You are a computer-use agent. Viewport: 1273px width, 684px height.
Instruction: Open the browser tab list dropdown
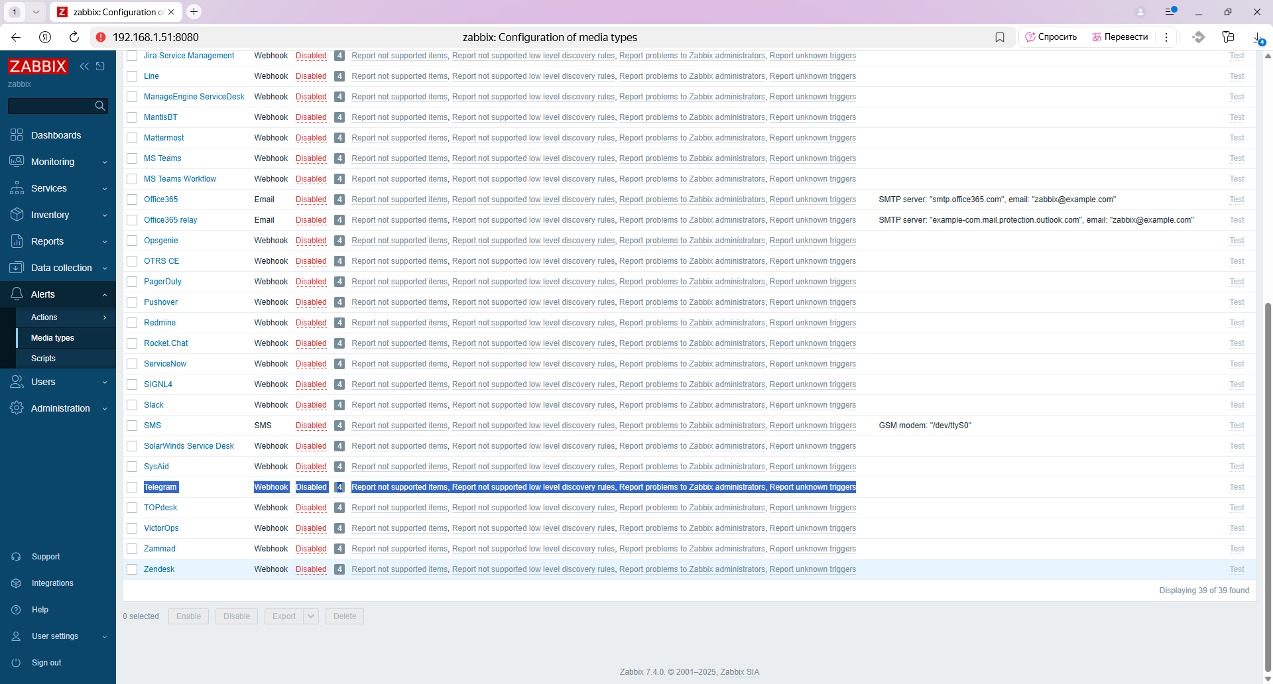36,12
